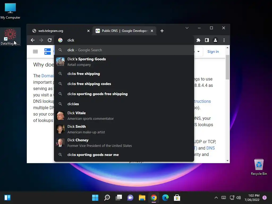This screenshot has width=272, height=204.
Task: Open File Explorer from the taskbar
Action: [142, 198]
